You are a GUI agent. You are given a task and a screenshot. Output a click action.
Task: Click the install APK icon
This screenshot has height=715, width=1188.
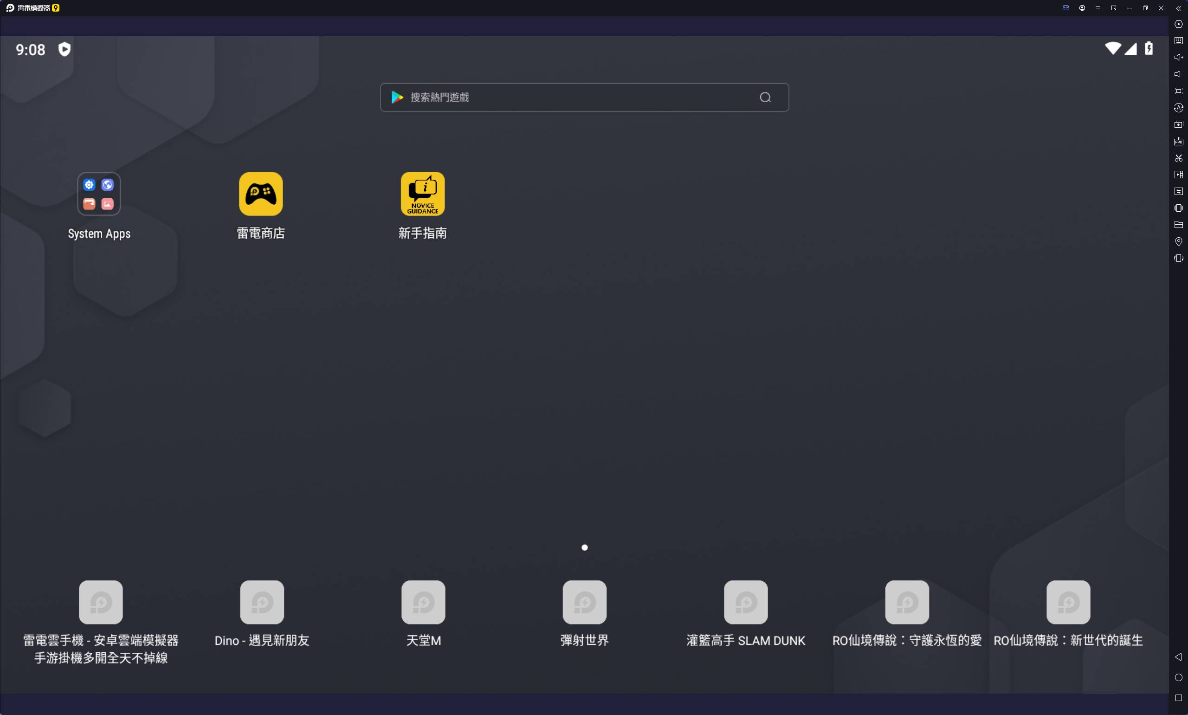(1178, 141)
